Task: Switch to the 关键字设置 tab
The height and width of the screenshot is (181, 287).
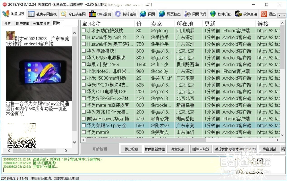Action: click(x=41, y=23)
